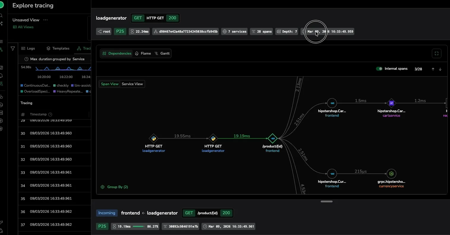
Task: Select trace row 30
Action: tap(55, 133)
